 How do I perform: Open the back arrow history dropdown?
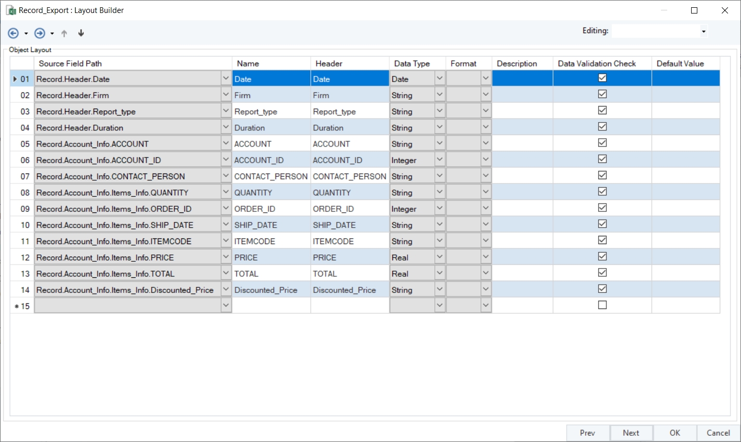(26, 34)
